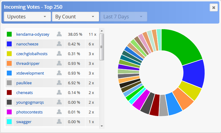Open kendama-odyssey account link
The image size is (221, 133).
pyautogui.click(x=33, y=34)
